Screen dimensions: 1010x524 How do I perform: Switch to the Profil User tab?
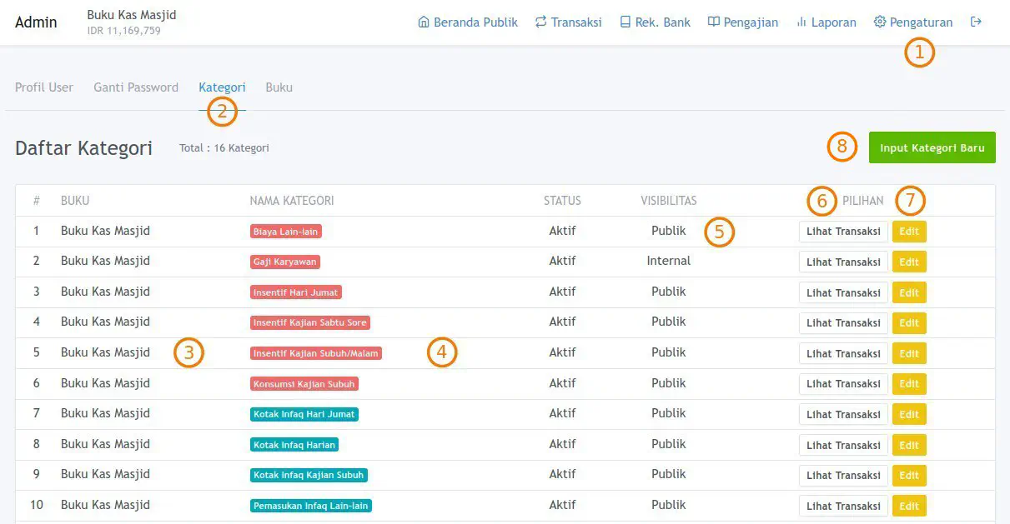click(x=44, y=87)
